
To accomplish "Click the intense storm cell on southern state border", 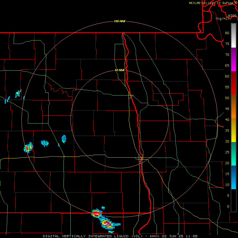I will pyautogui.click(x=97, y=213).
